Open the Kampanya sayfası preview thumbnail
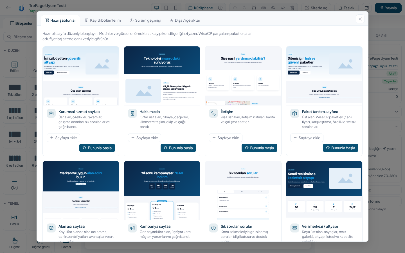This screenshot has height=253, width=405. (x=162, y=190)
